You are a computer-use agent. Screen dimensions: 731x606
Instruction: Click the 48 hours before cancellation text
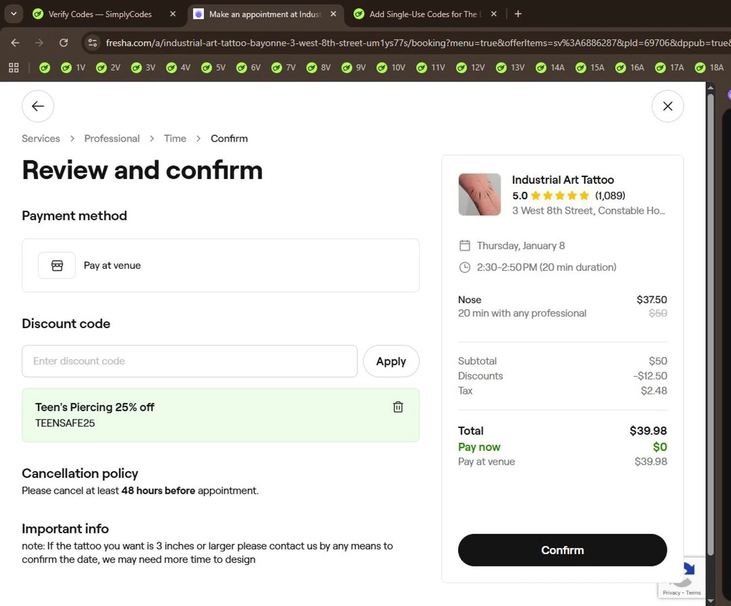158,490
